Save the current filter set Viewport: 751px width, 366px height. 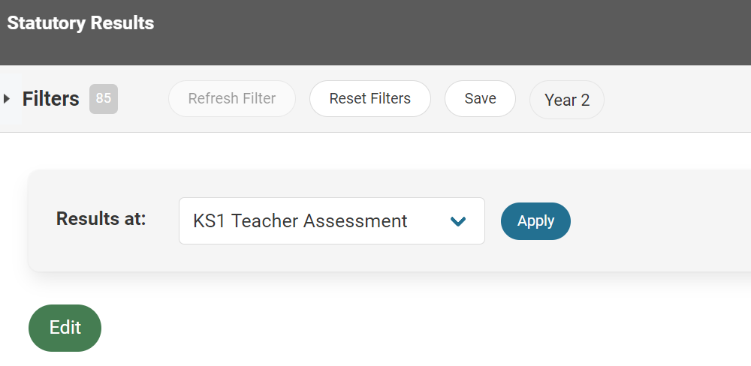coord(480,99)
